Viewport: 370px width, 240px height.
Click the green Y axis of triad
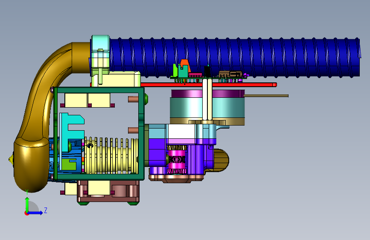point(27,204)
